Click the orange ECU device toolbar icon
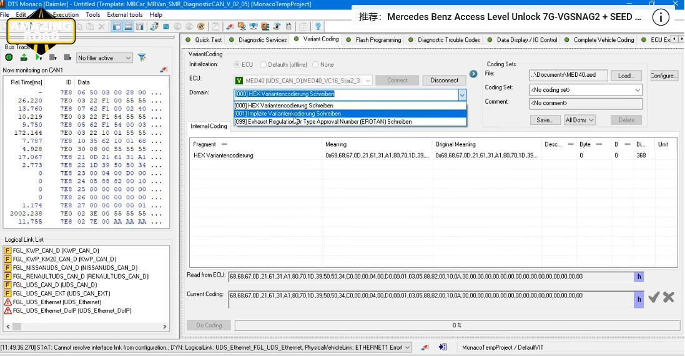685x356 pixels. click(x=265, y=27)
